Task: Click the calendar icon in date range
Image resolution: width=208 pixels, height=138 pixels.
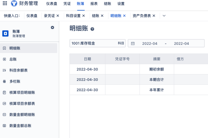Action: point(133,43)
